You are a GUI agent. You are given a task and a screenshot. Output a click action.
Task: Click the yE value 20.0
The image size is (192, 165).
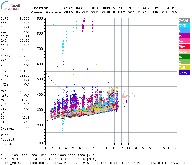pyautogui.click(x=26, y=113)
